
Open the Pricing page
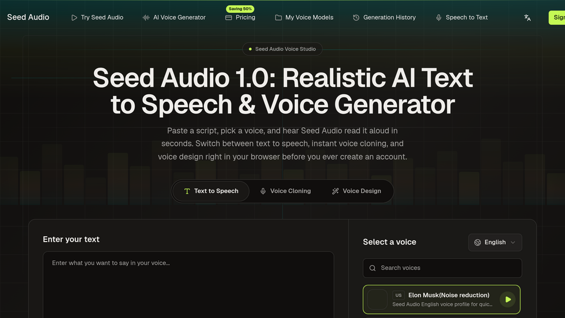pos(240,17)
